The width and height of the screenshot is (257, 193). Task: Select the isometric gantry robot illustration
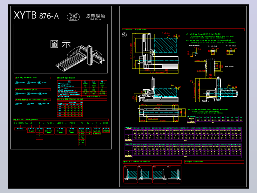click(x=81, y=58)
